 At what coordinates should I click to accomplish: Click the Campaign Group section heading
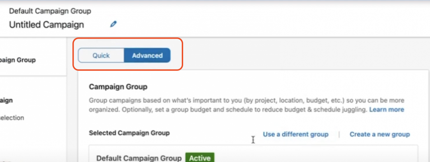click(118, 87)
